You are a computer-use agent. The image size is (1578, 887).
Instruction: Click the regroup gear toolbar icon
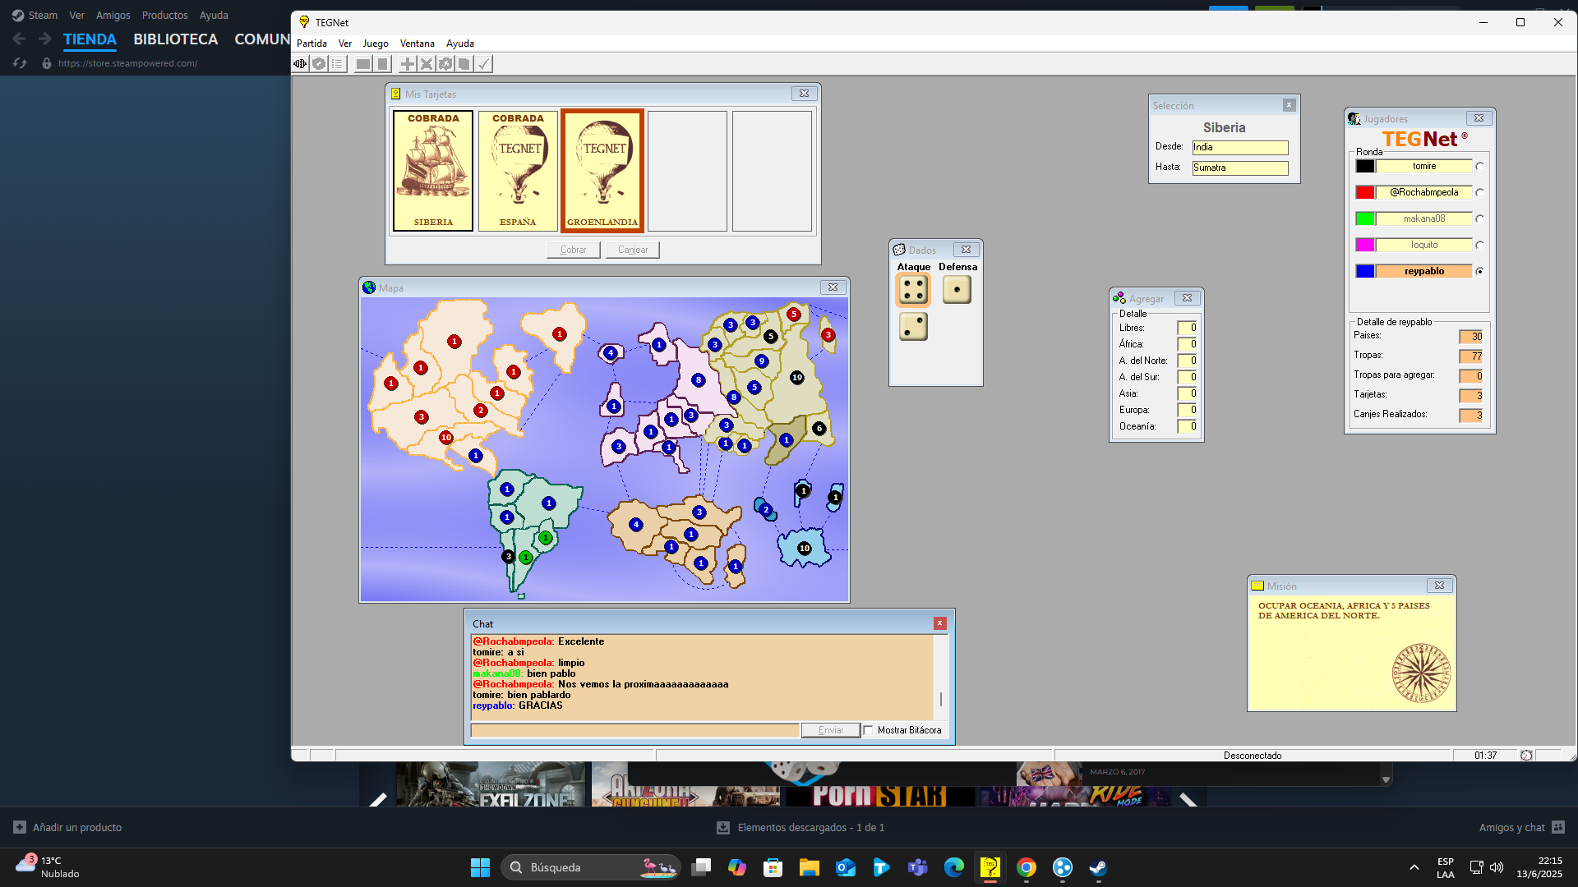(x=445, y=64)
